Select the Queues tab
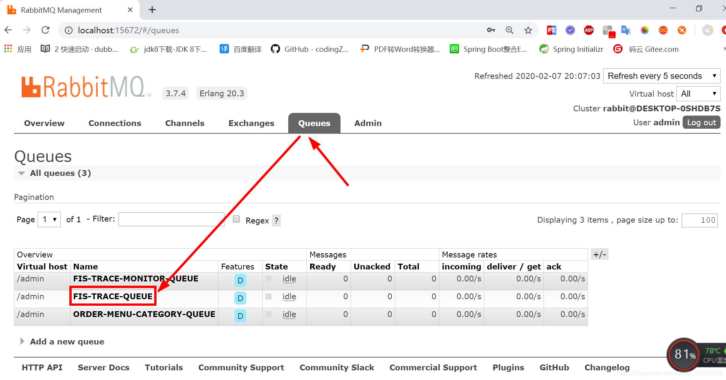This screenshot has height=380, width=726. [314, 123]
